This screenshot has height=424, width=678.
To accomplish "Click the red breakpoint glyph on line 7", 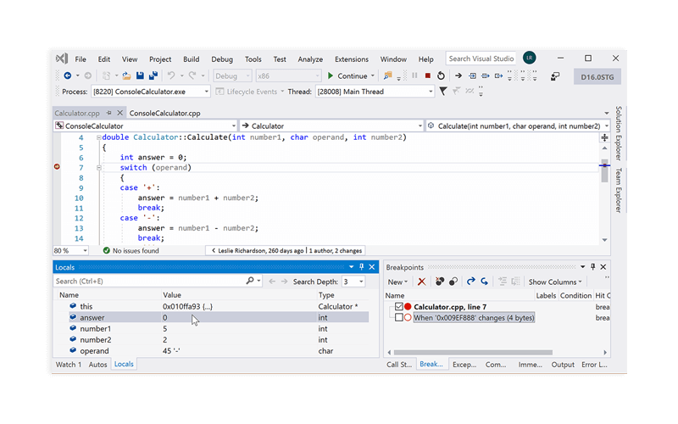I will (58, 167).
